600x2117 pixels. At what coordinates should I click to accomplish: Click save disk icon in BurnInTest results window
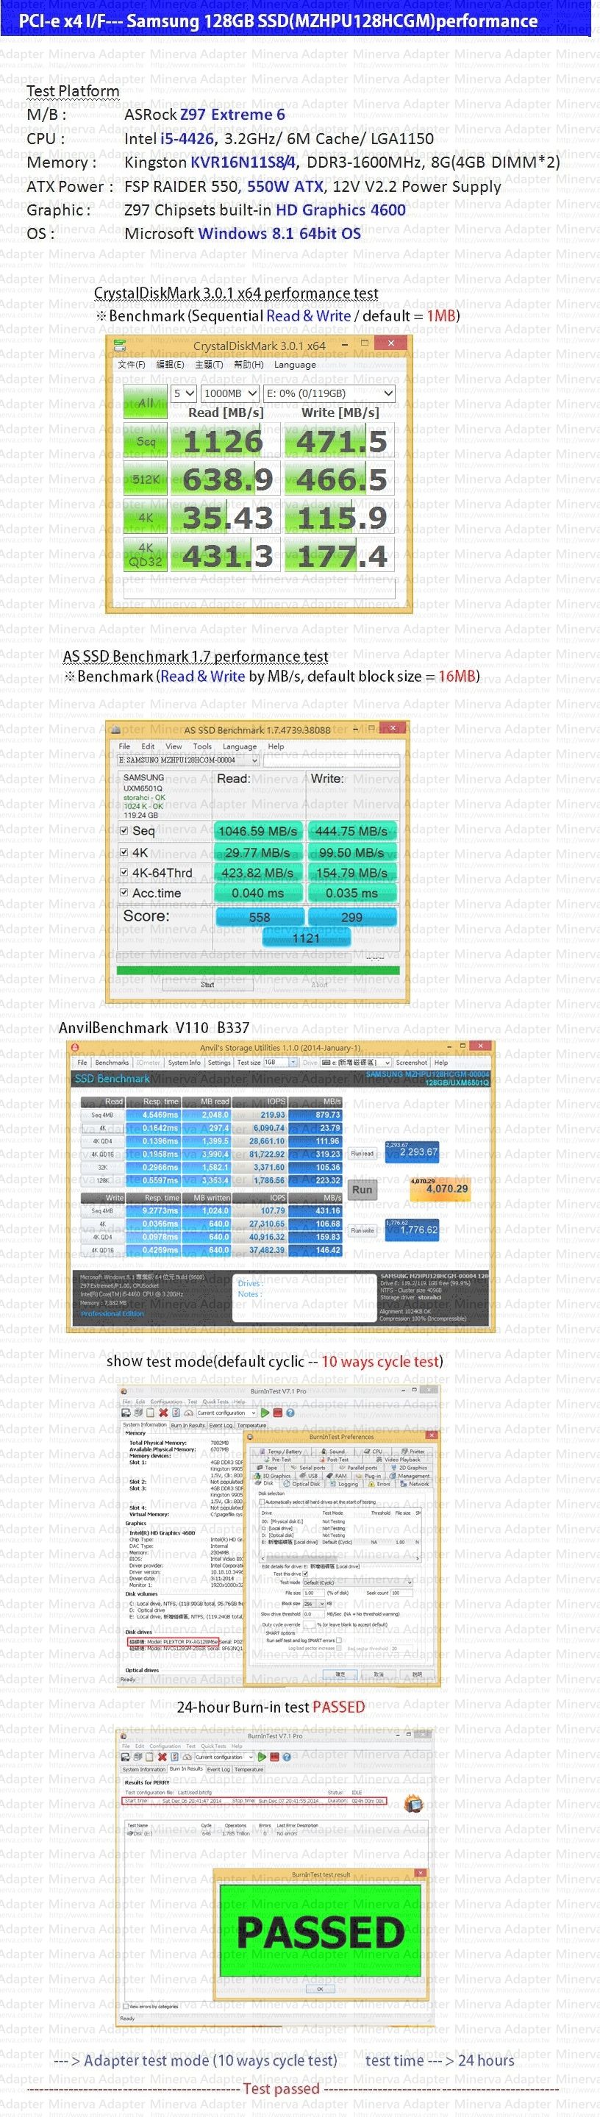(x=126, y=1757)
